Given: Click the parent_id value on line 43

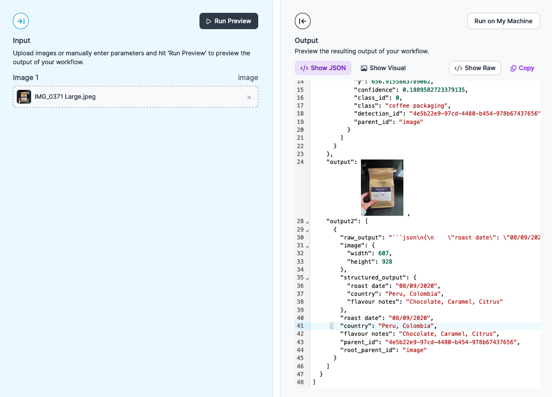Looking at the screenshot, I should [451, 342].
